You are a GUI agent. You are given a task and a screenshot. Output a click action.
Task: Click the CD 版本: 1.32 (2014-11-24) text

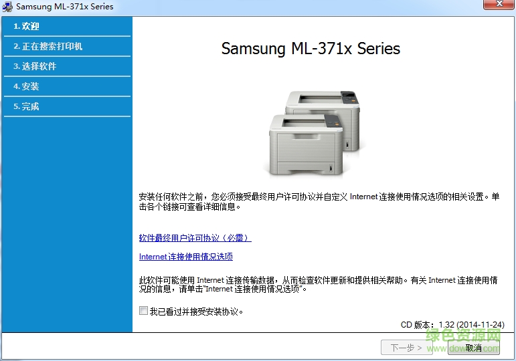click(452, 325)
